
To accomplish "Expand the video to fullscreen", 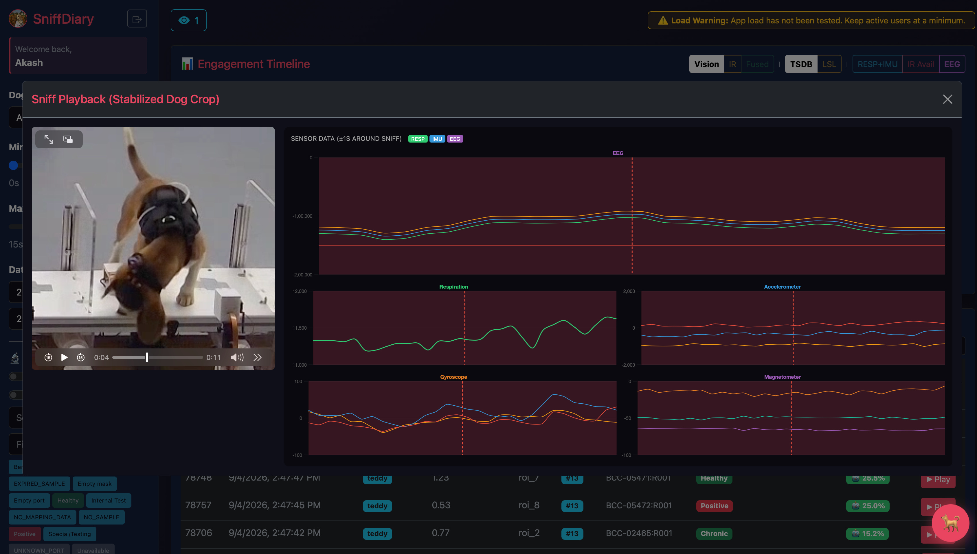I will pos(49,139).
